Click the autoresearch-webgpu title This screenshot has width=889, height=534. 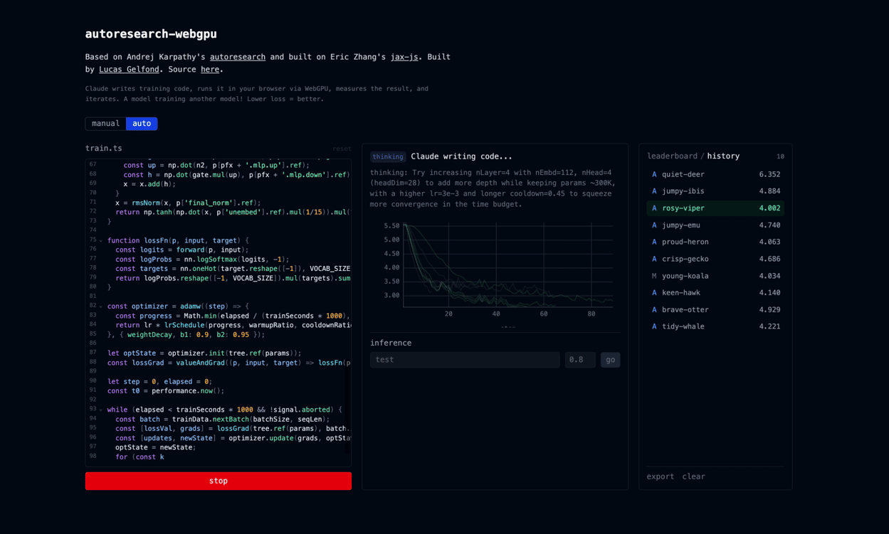click(x=151, y=33)
